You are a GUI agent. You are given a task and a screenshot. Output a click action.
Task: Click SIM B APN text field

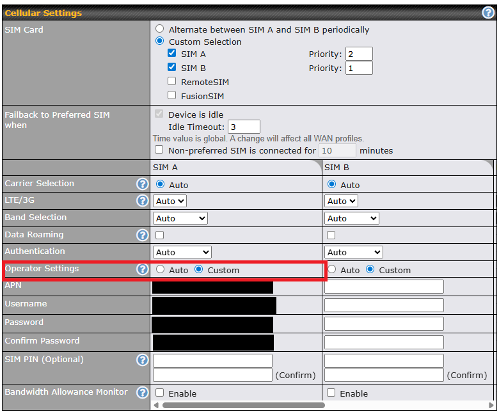click(384, 287)
